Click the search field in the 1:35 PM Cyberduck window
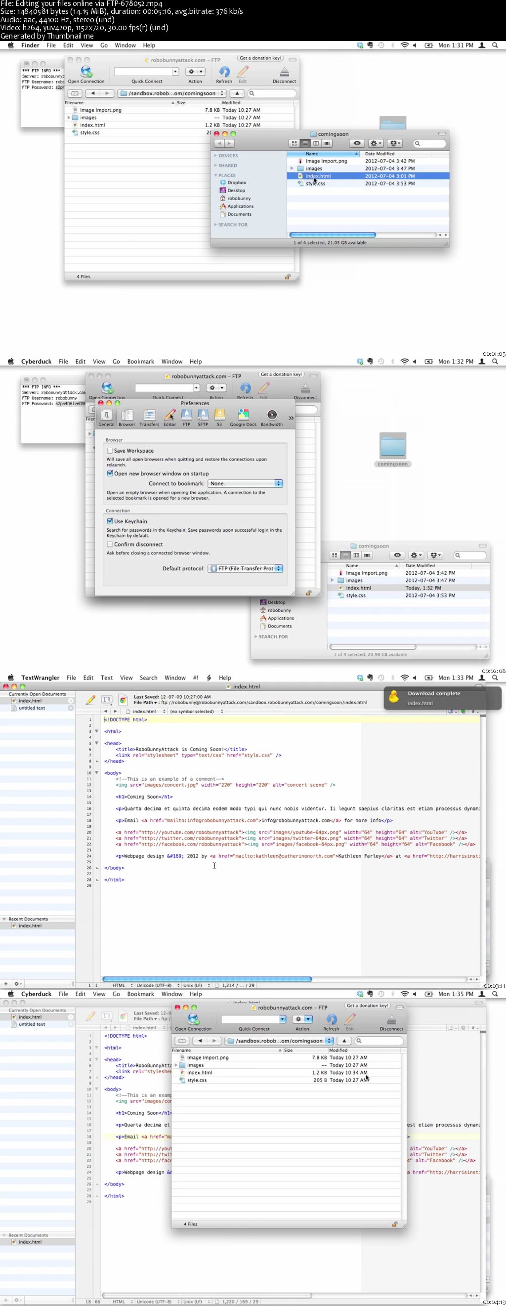Screen dimensions: 506x1306 (378, 1041)
